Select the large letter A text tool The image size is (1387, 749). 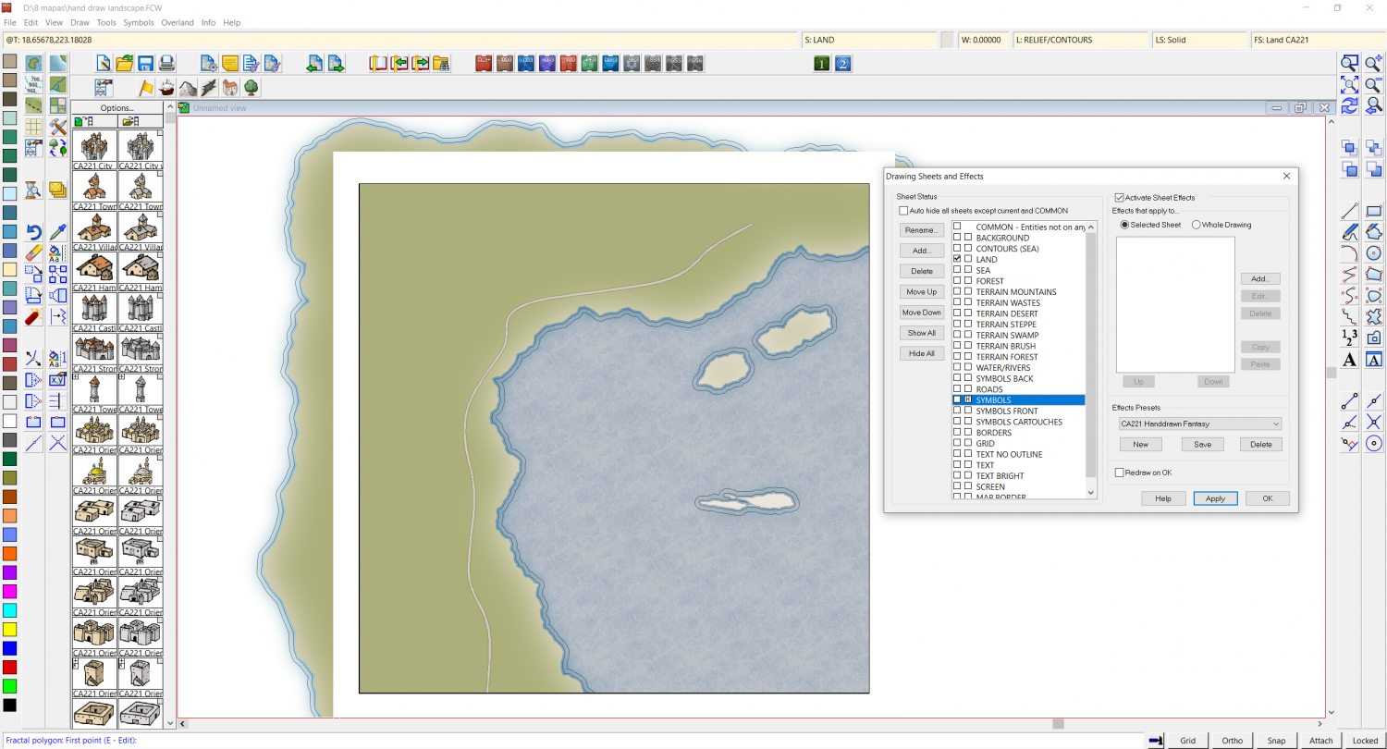(1349, 360)
